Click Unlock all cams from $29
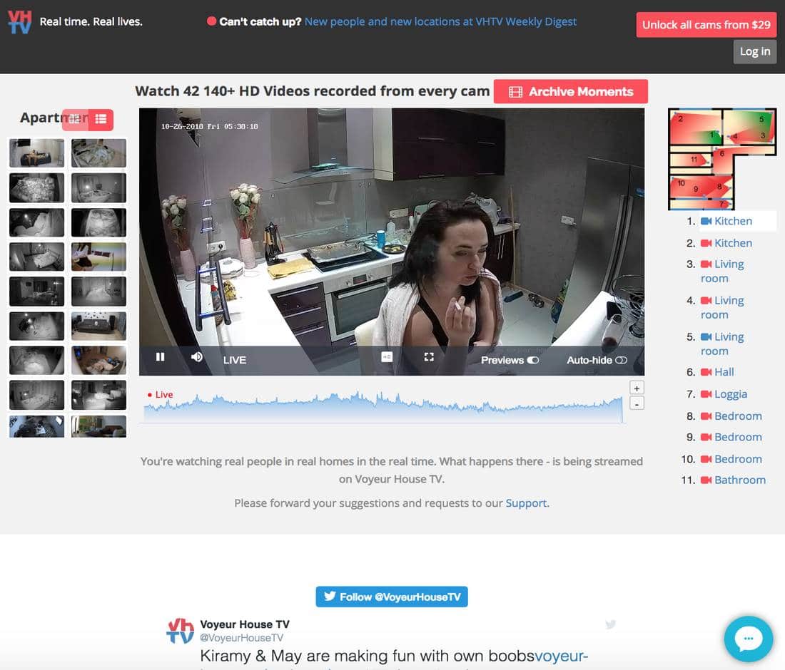 pos(706,25)
